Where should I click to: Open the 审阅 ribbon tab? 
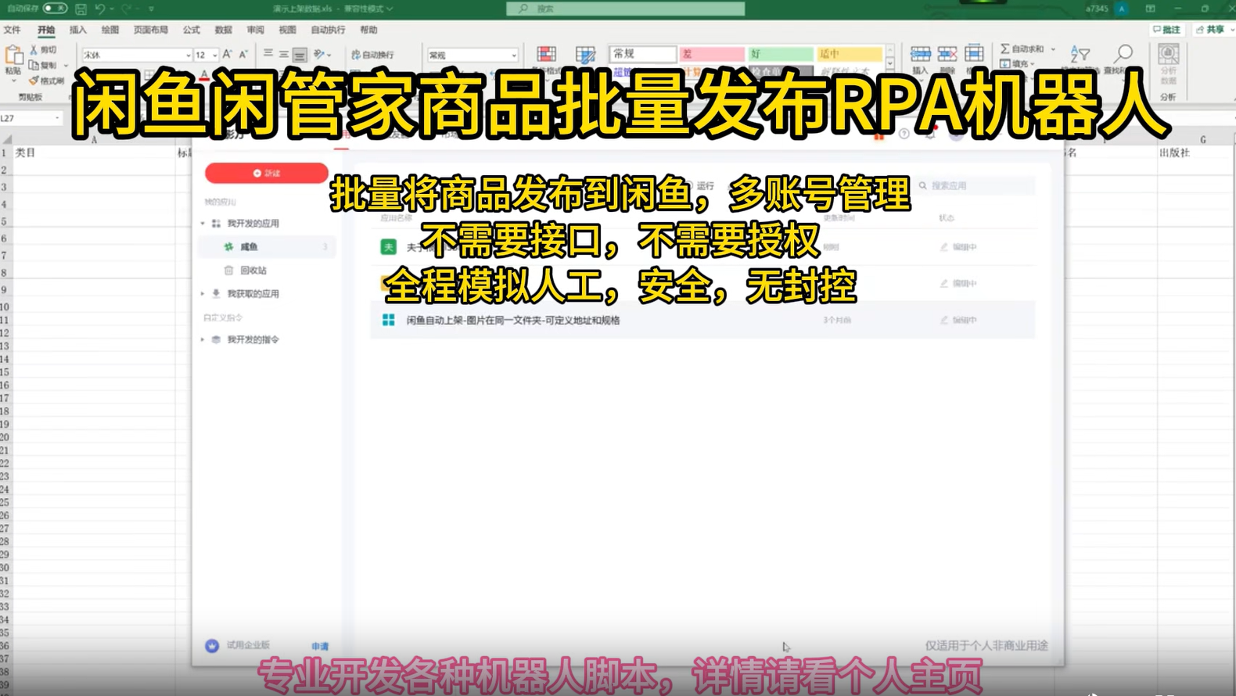point(256,30)
